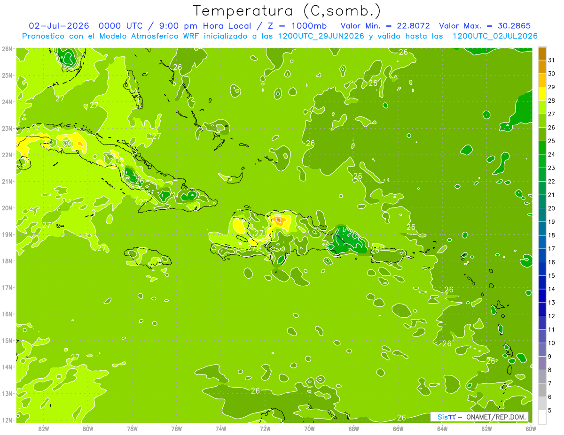Click the 12N latitude axis label
The width and height of the screenshot is (564, 435).
click(7, 420)
